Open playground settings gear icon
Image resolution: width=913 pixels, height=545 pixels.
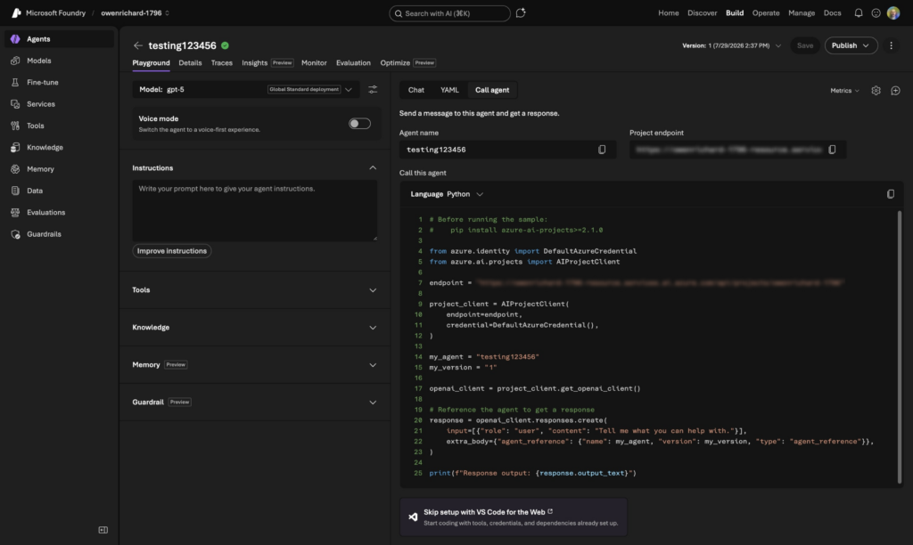[x=876, y=90]
